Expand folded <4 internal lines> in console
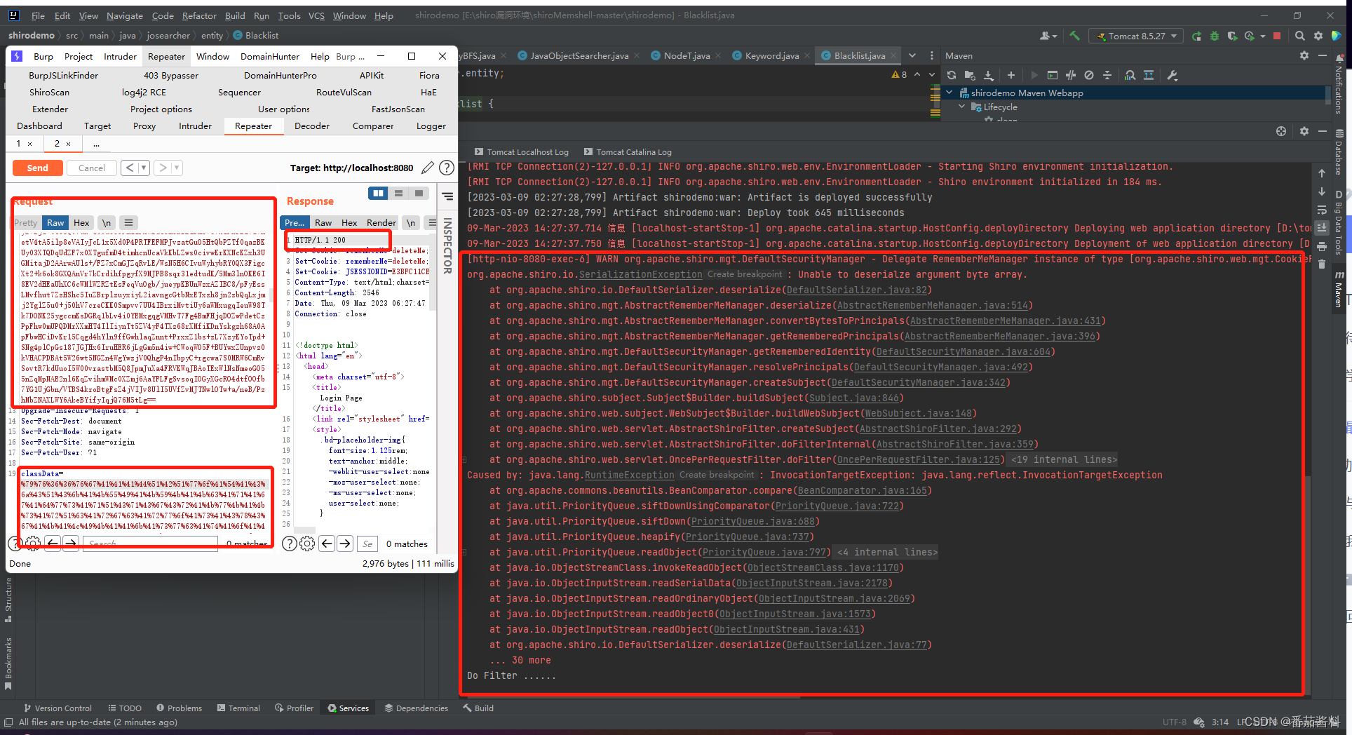 point(887,552)
